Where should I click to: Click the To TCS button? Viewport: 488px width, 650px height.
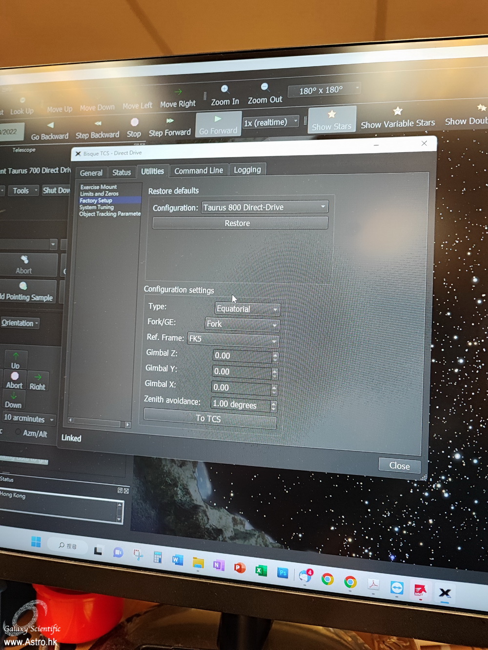(x=209, y=418)
